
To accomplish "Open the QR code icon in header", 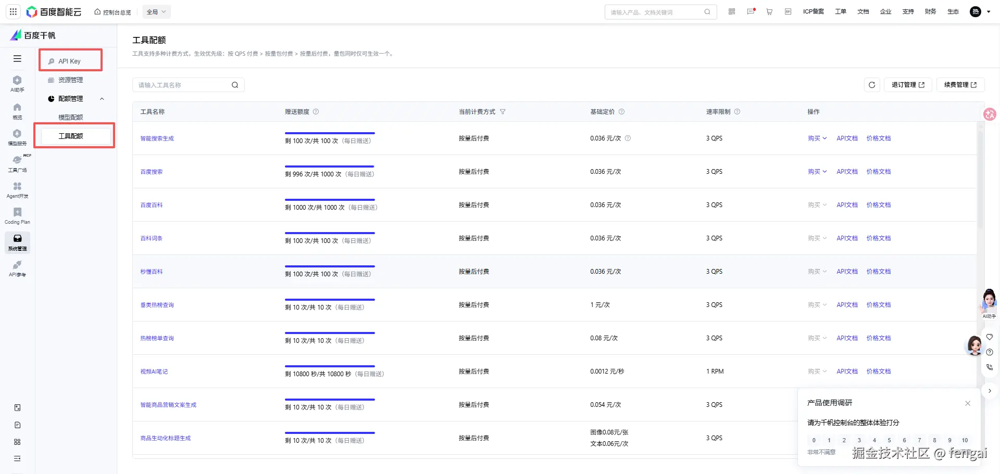I will 731,11.
